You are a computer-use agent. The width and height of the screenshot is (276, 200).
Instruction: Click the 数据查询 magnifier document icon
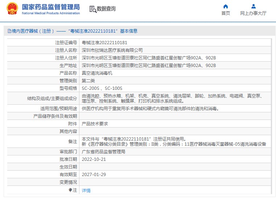(92, 9)
